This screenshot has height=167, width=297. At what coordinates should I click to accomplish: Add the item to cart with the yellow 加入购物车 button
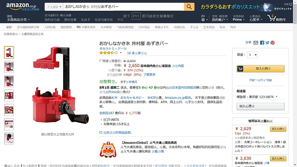click(261, 69)
